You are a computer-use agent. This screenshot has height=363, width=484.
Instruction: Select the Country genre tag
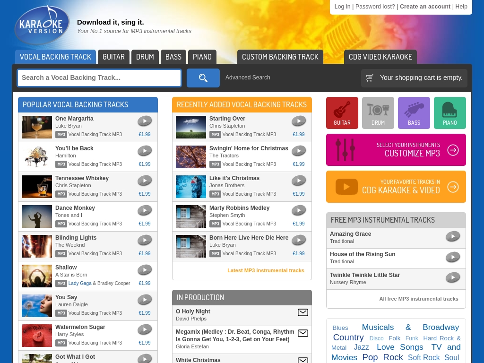click(348, 337)
